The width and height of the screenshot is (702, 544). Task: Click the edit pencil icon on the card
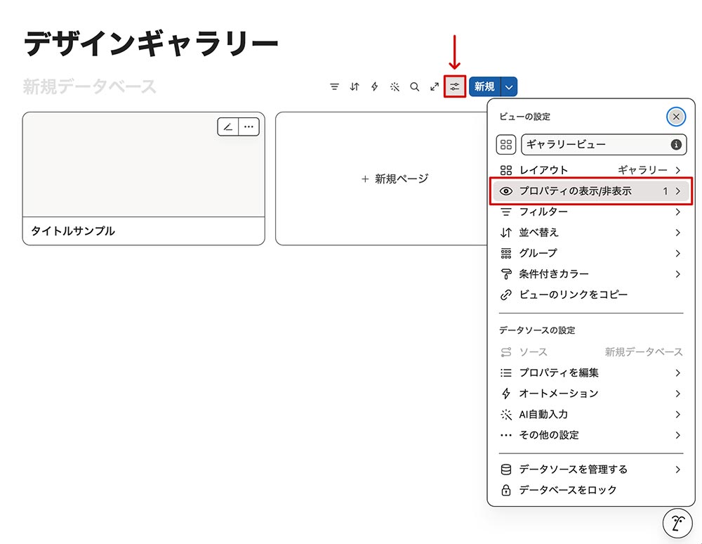(228, 127)
